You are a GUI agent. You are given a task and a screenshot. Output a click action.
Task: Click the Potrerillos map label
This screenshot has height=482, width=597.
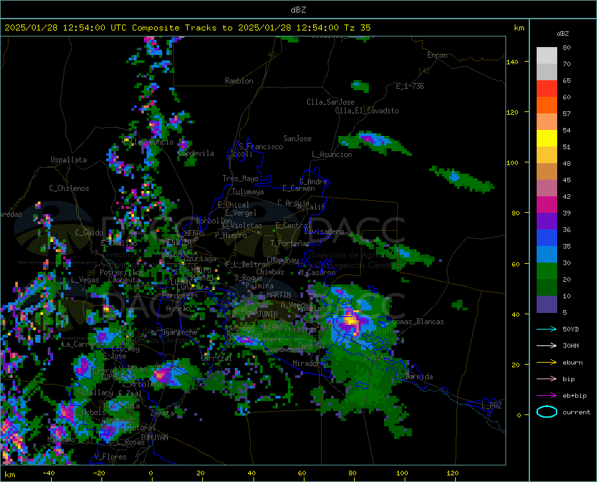pyautogui.click(x=121, y=272)
